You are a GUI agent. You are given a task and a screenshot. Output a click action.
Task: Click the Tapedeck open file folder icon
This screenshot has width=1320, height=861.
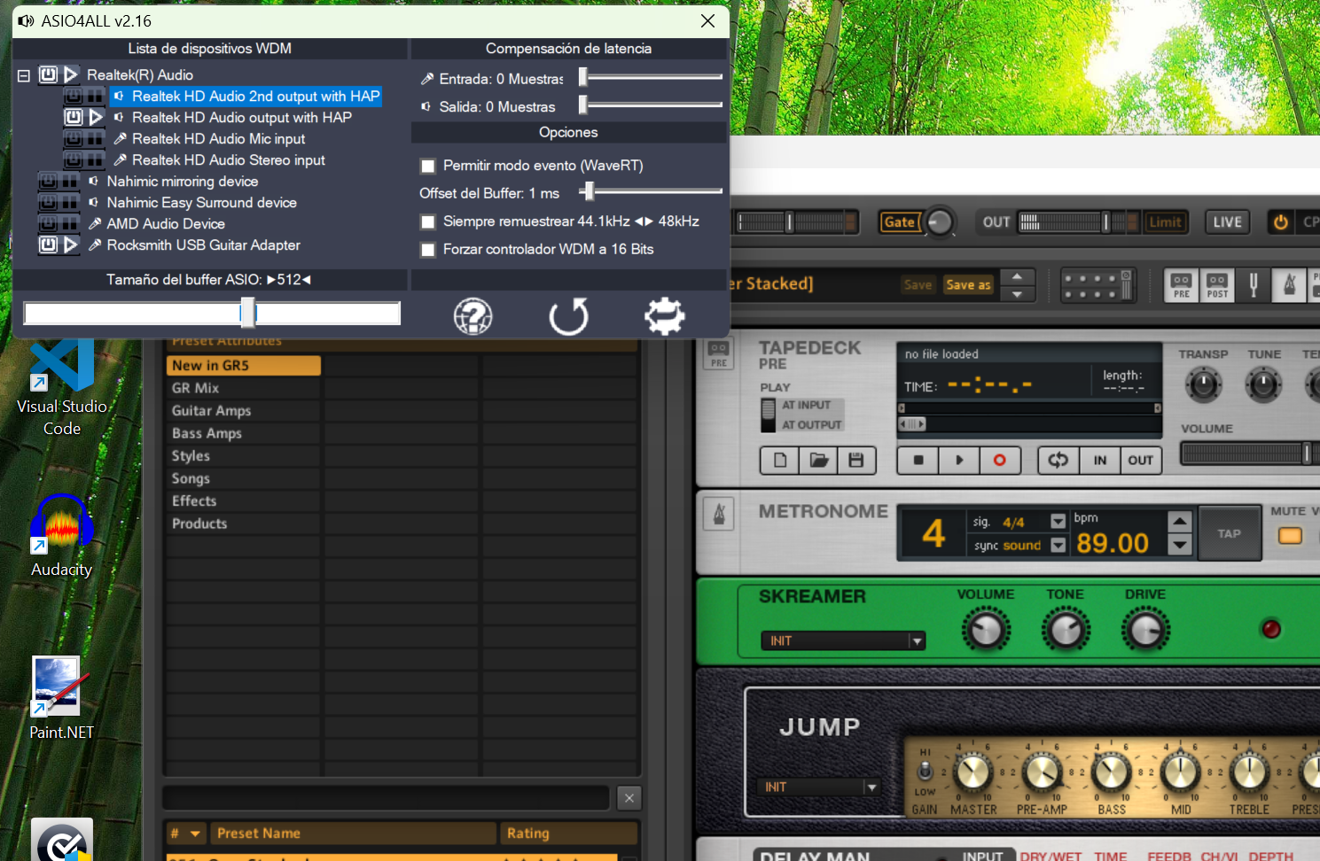(818, 461)
